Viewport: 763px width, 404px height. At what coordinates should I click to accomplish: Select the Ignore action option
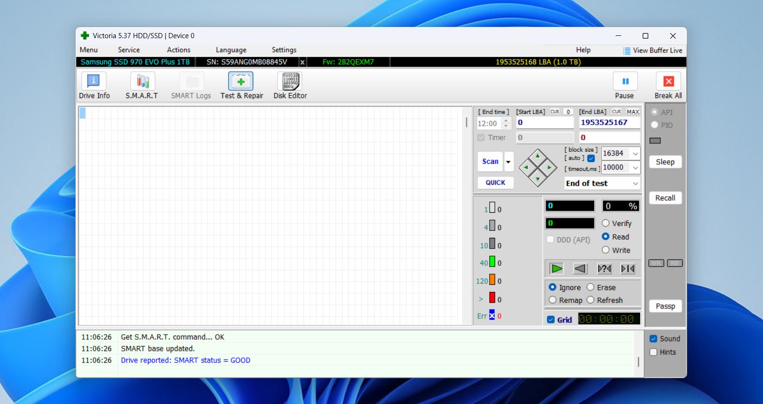coord(553,287)
